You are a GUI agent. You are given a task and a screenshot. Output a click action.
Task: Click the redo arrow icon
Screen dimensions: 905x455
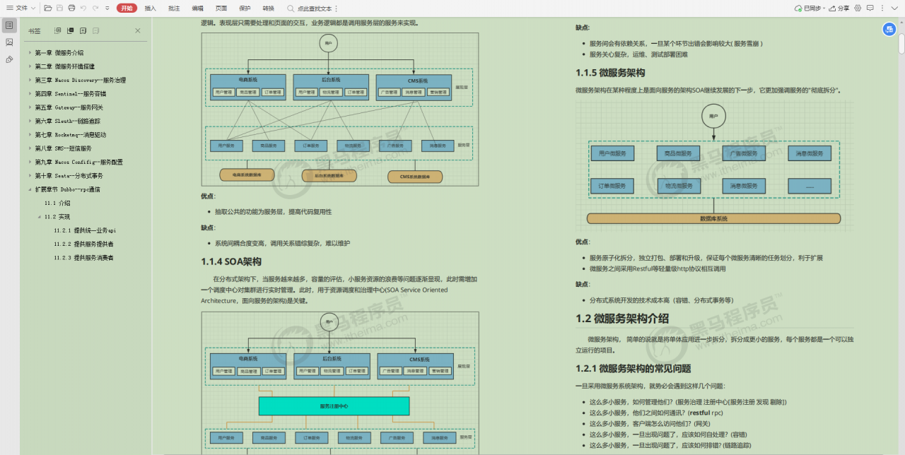(95, 8)
